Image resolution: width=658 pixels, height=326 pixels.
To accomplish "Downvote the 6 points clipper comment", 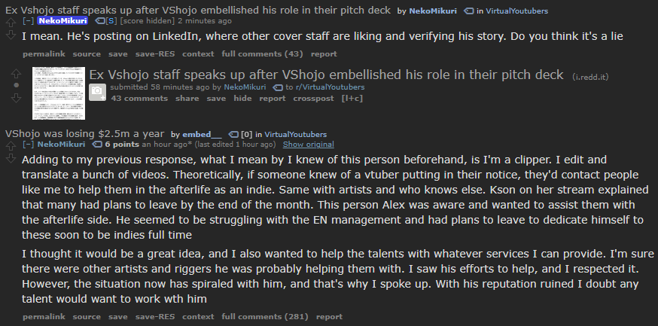I will [x=11, y=159].
